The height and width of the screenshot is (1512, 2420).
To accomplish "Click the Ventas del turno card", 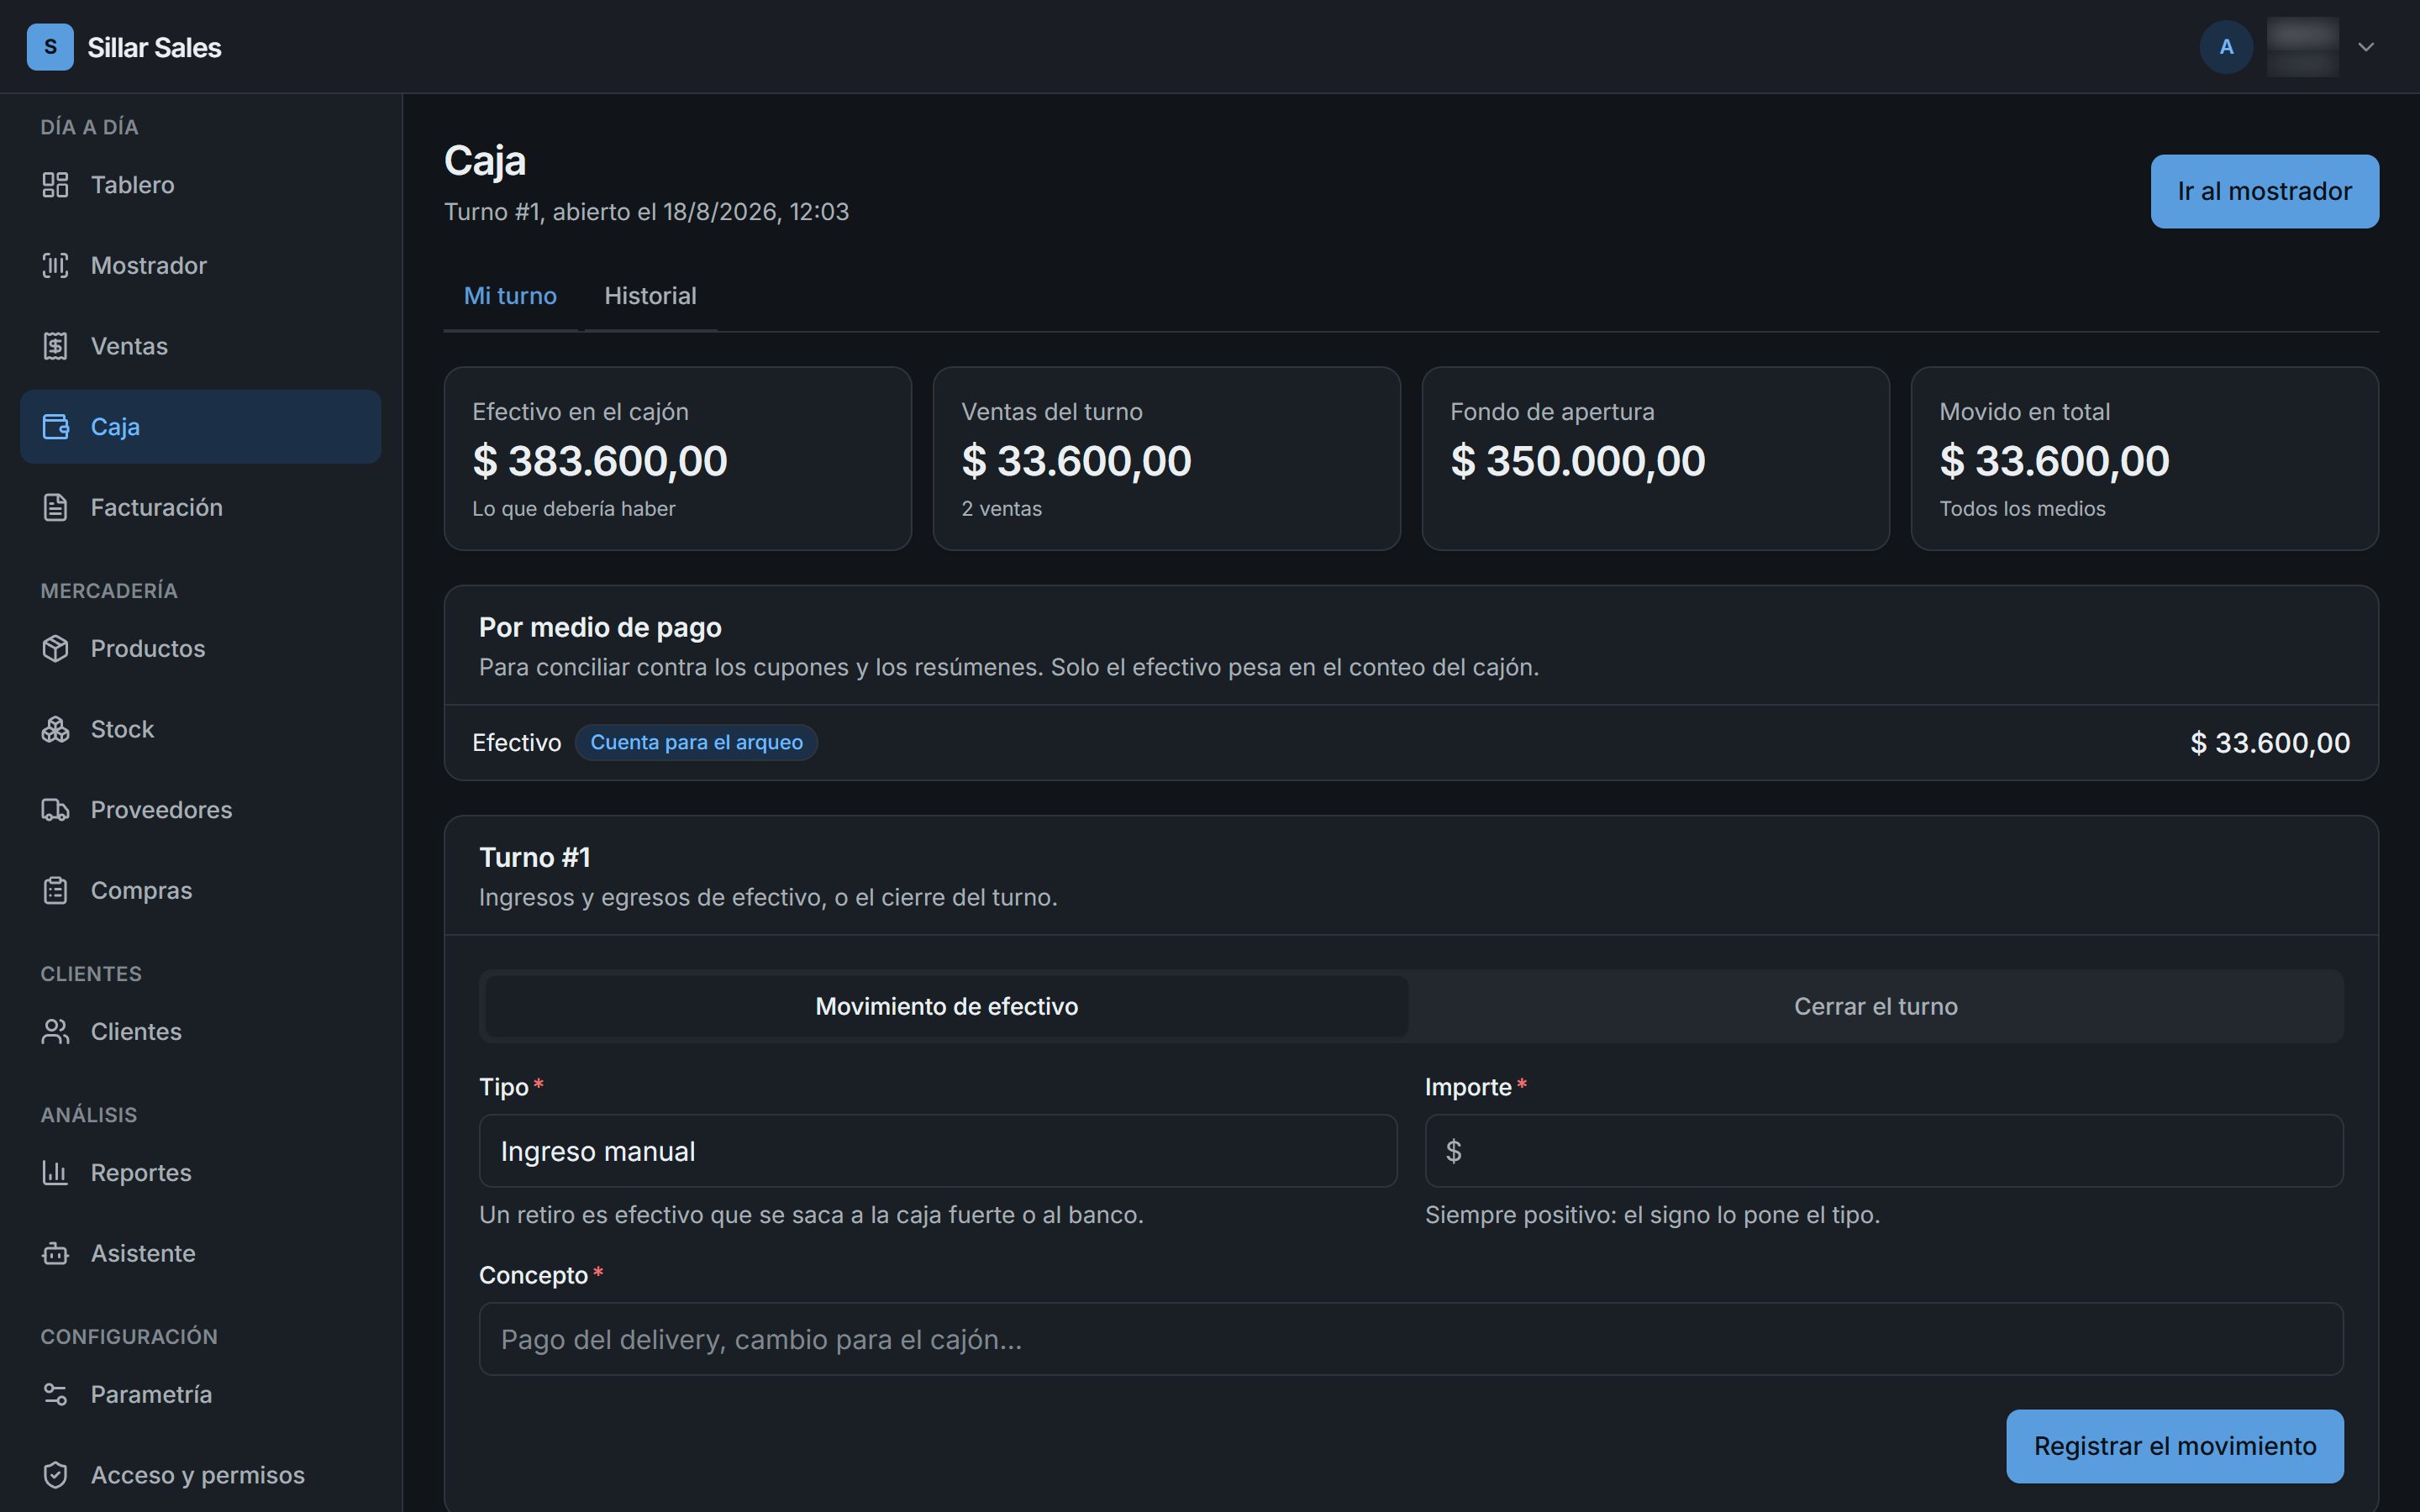I will pos(1167,458).
